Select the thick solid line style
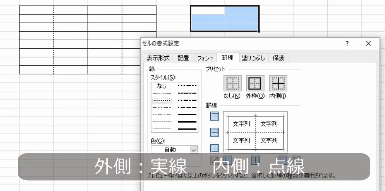Viewport: 385px width, 191px height. coord(187,122)
